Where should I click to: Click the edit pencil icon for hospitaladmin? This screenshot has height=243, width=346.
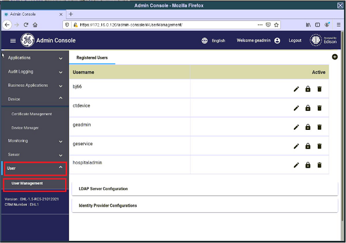click(x=296, y=165)
